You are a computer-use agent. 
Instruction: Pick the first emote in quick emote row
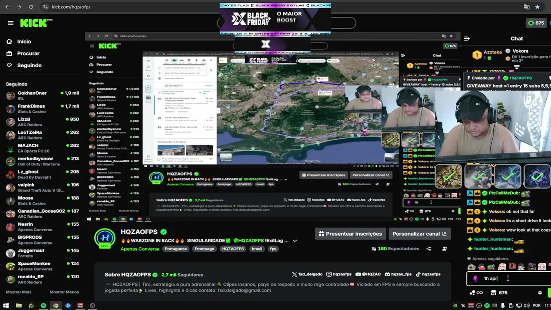[x=472, y=267]
